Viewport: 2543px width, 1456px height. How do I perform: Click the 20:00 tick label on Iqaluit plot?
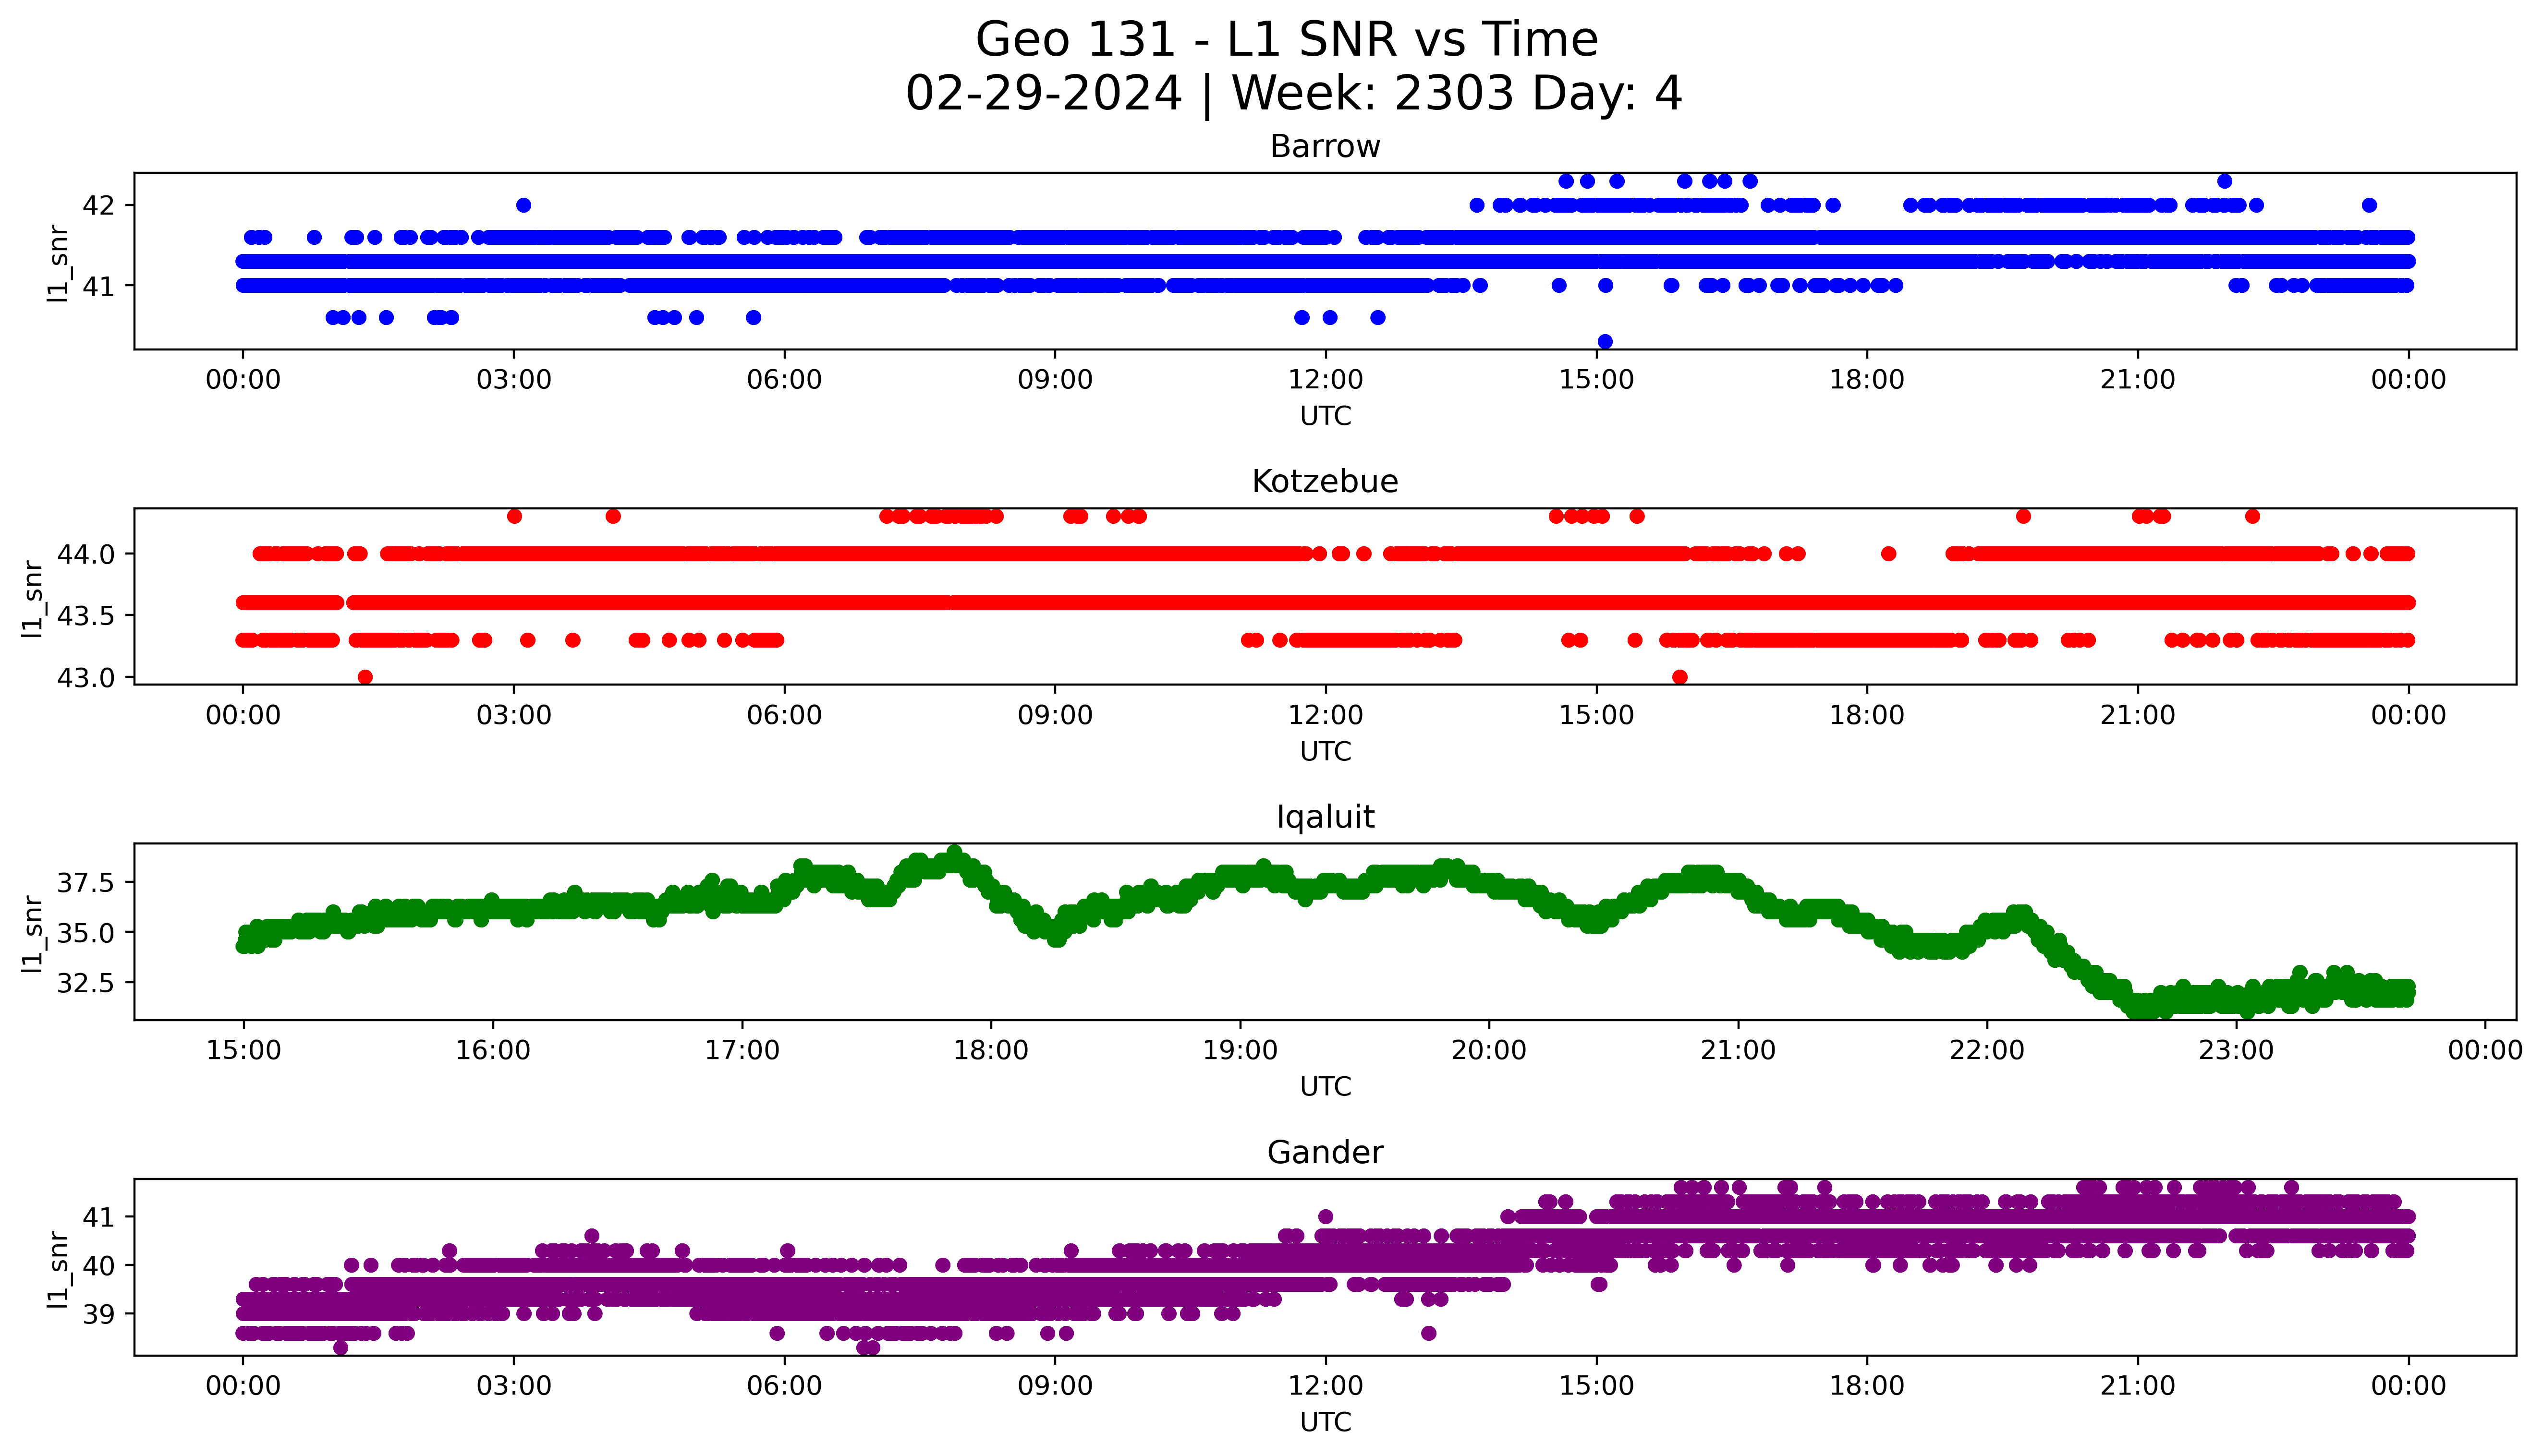click(x=1490, y=1051)
